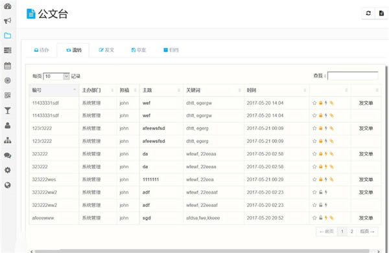Open the records-per-page dropdown showing 10
This screenshot has width=389, height=253.
tap(56, 76)
